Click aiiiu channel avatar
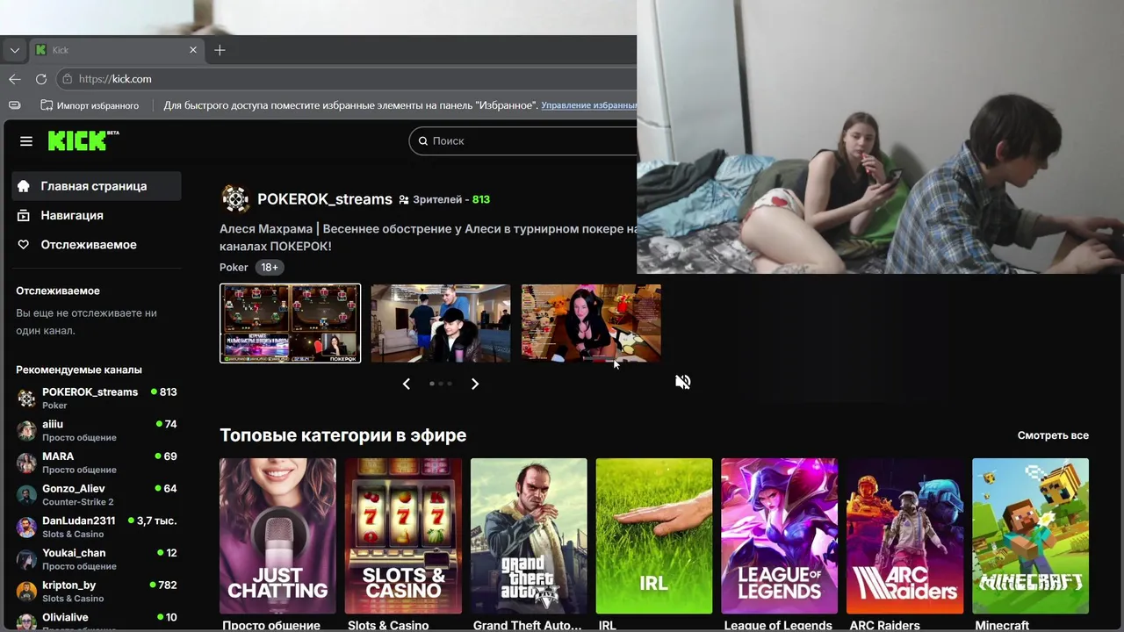1124x632 pixels. [x=26, y=430]
